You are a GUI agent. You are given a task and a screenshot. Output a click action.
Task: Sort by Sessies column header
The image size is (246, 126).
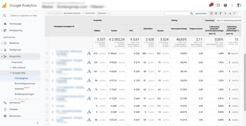(x=160, y=31)
